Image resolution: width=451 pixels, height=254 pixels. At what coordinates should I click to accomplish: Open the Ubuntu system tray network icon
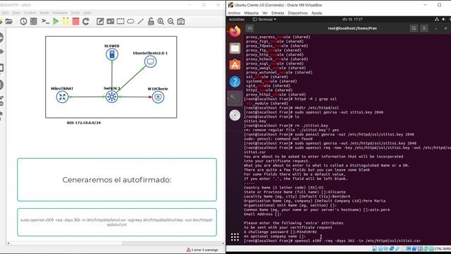click(437, 19)
